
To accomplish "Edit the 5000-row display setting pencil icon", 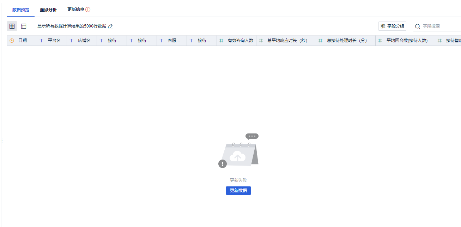I will click(x=110, y=26).
